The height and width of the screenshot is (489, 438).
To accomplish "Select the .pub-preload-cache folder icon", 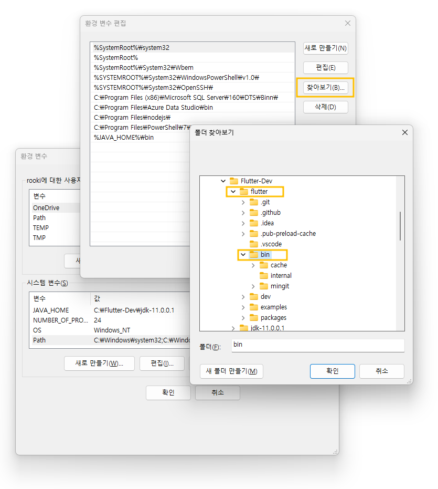I will click(254, 234).
